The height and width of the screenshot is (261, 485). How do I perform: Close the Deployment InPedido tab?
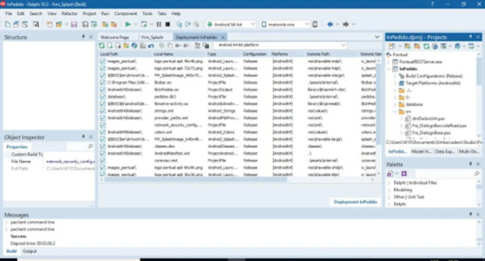point(223,37)
